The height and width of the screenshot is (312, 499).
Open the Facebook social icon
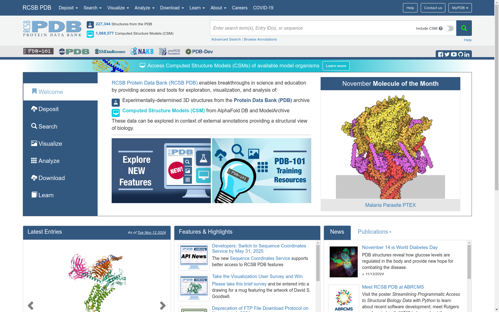click(441, 54)
